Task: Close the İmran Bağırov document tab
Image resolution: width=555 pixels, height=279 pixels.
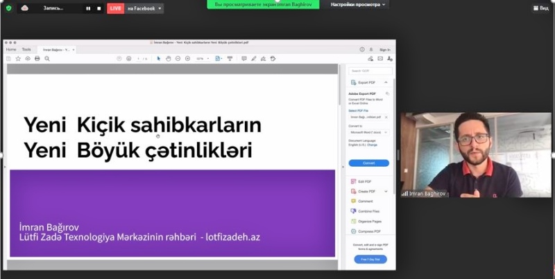Action: (x=74, y=50)
